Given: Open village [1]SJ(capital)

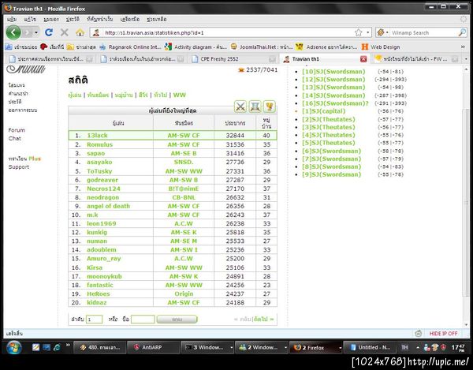Looking at the screenshot, I should pyautogui.click(x=324, y=111).
